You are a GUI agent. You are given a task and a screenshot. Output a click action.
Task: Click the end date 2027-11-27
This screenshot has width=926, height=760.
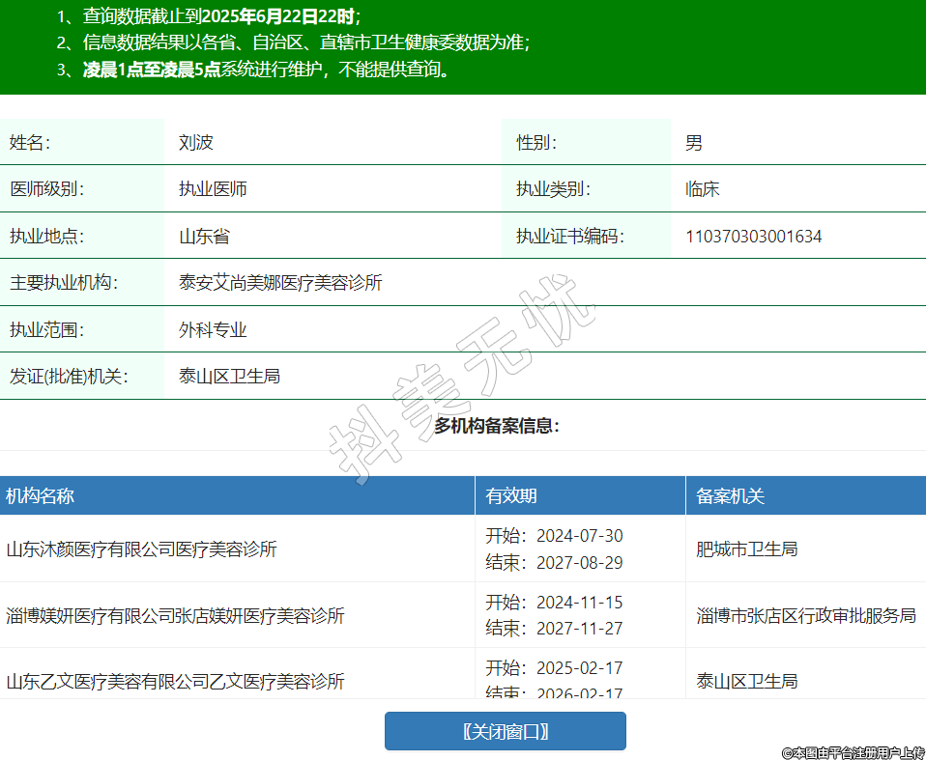point(579,629)
